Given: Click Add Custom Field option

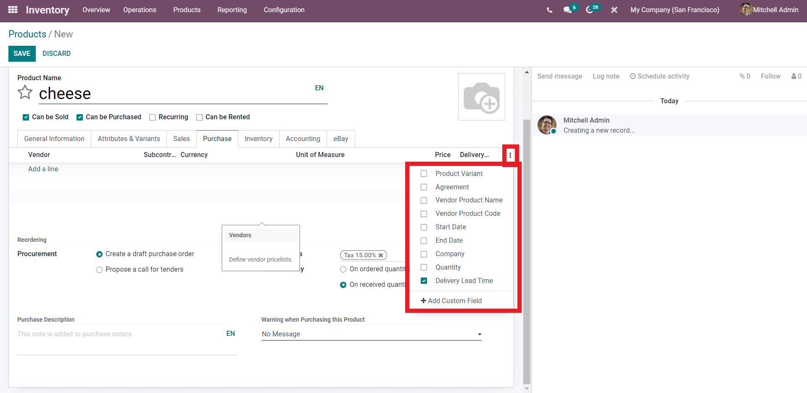Looking at the screenshot, I should [451, 301].
